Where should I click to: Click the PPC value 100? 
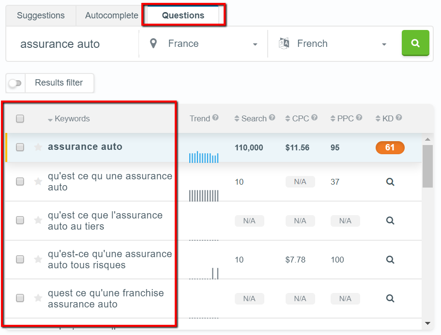click(337, 260)
